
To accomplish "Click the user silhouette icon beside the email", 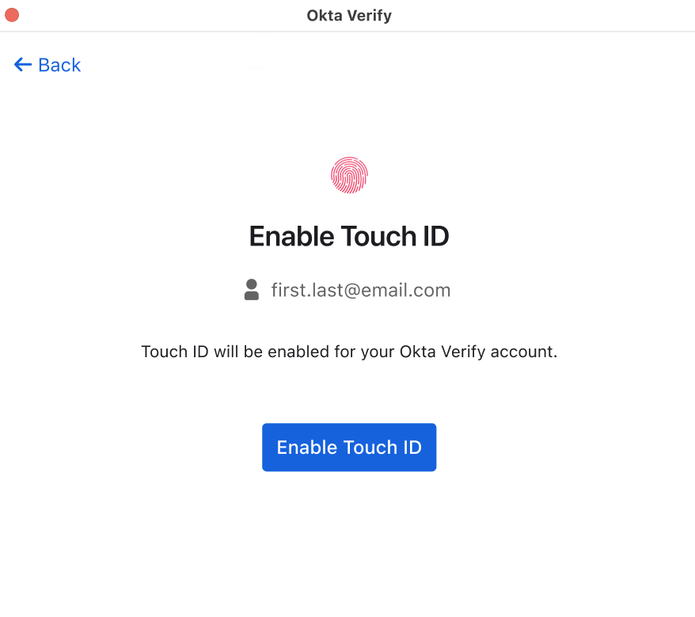I will [x=252, y=290].
